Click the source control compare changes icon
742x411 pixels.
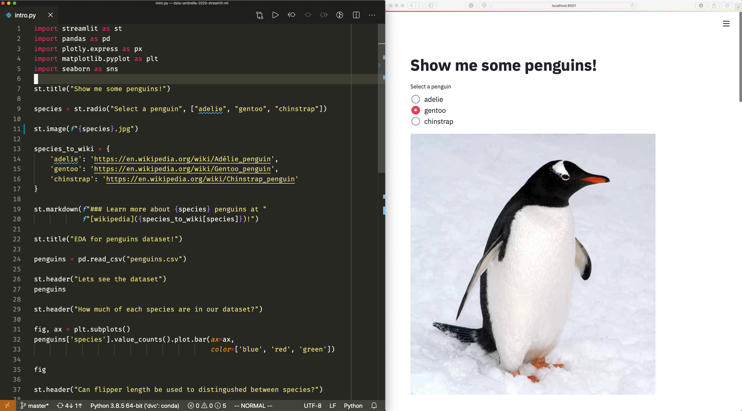(260, 15)
